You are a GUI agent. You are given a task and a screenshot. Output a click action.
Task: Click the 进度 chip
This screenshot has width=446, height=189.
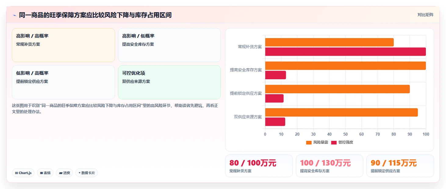tap(64, 173)
